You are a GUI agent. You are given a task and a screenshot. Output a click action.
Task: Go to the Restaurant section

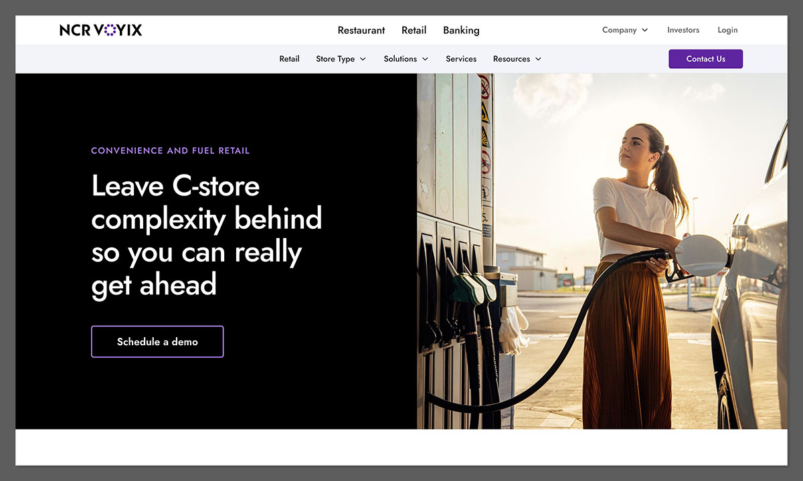coord(361,30)
